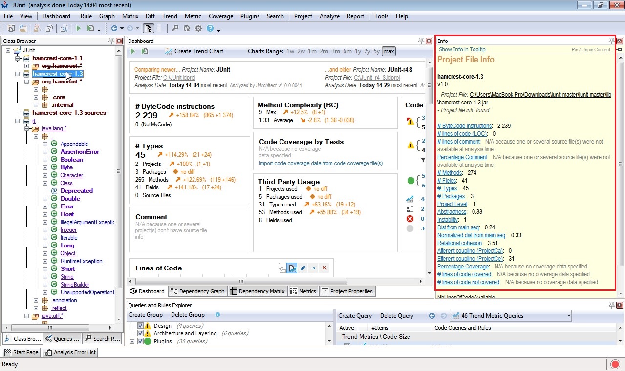This screenshot has width=625, height=371.
Task: Click the Dashboard horizontal scrollbar thumb
Action: pos(241,282)
